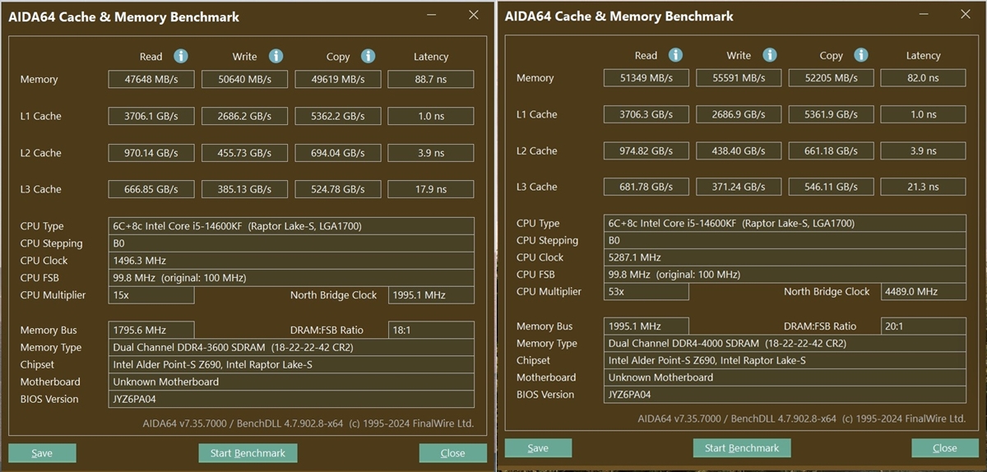The width and height of the screenshot is (987, 472).
Task: Click L1 Cache Copy 5362.2 GB/s
Action: (x=338, y=116)
